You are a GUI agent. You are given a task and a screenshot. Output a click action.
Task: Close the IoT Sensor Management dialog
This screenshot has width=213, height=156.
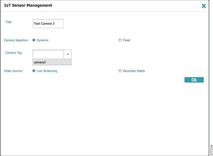(x=204, y=6)
